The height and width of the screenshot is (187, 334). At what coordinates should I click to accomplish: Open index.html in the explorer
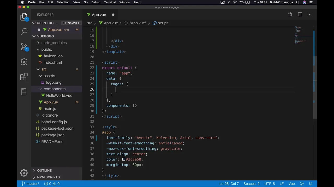(x=53, y=63)
